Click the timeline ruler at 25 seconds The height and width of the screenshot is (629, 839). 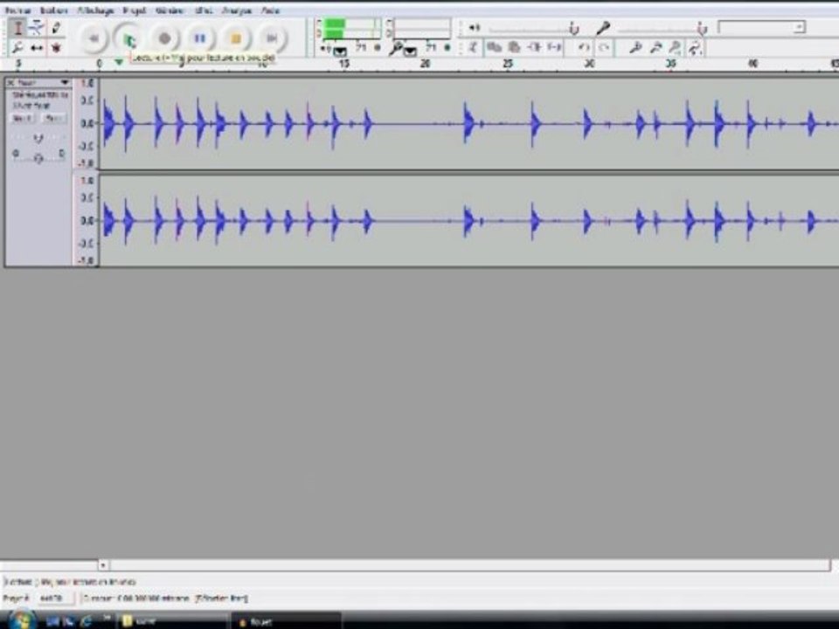click(x=507, y=64)
